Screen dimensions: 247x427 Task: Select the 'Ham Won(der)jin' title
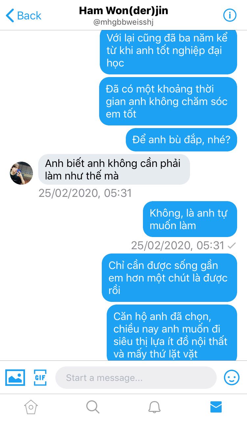[x=123, y=11]
